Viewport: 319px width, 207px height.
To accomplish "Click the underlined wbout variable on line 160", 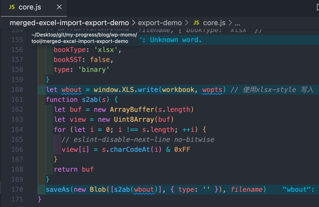I will coord(71,90).
